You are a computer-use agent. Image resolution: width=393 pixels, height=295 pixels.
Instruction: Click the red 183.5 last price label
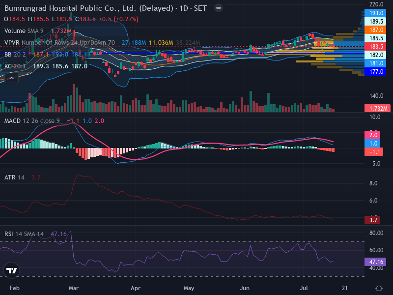tap(375, 46)
